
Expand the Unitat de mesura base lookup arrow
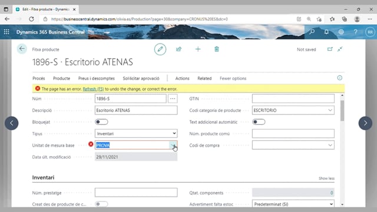[173, 145]
